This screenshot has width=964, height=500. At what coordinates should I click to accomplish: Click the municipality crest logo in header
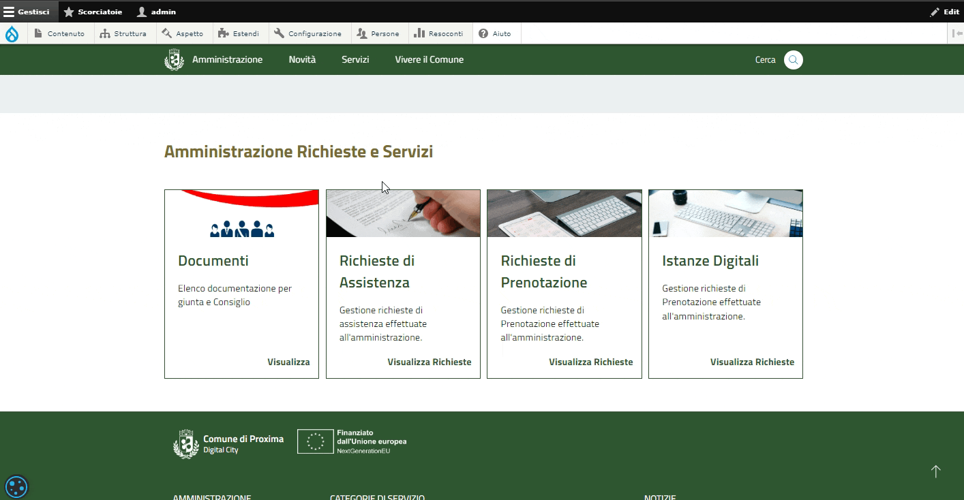pos(175,60)
